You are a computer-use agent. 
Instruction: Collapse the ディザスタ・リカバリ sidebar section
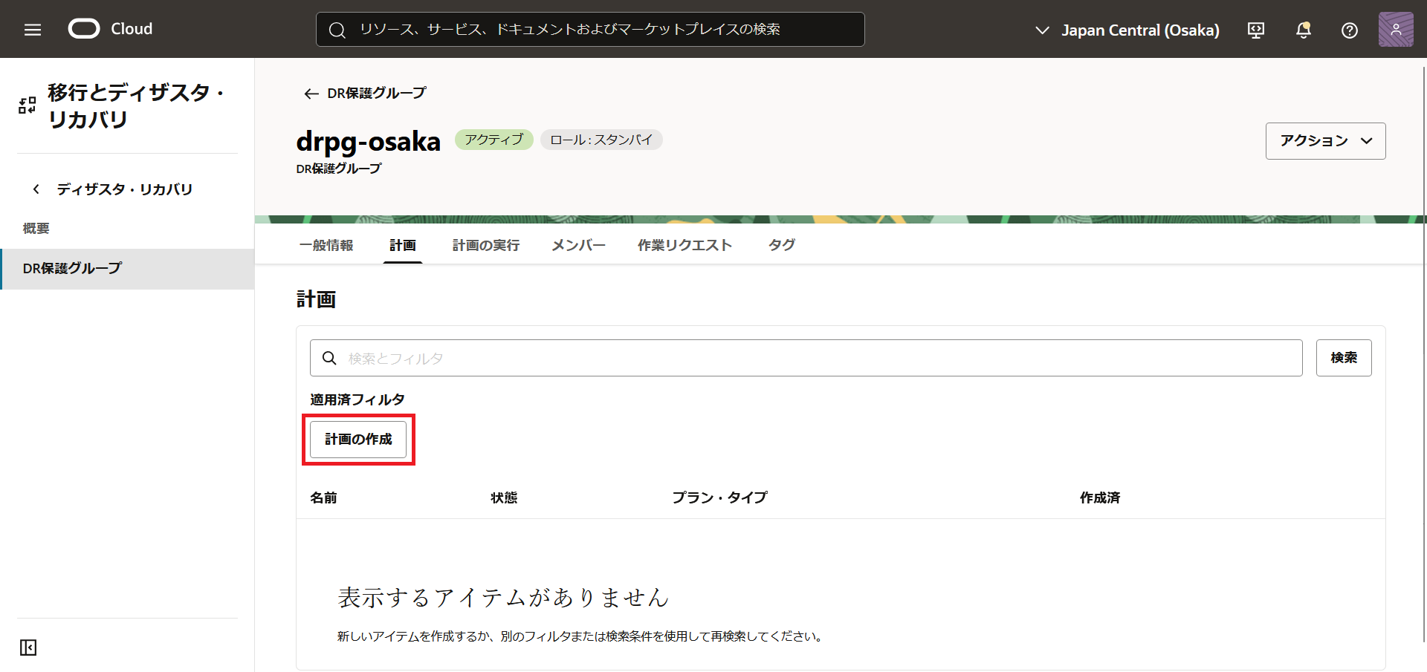(36, 189)
